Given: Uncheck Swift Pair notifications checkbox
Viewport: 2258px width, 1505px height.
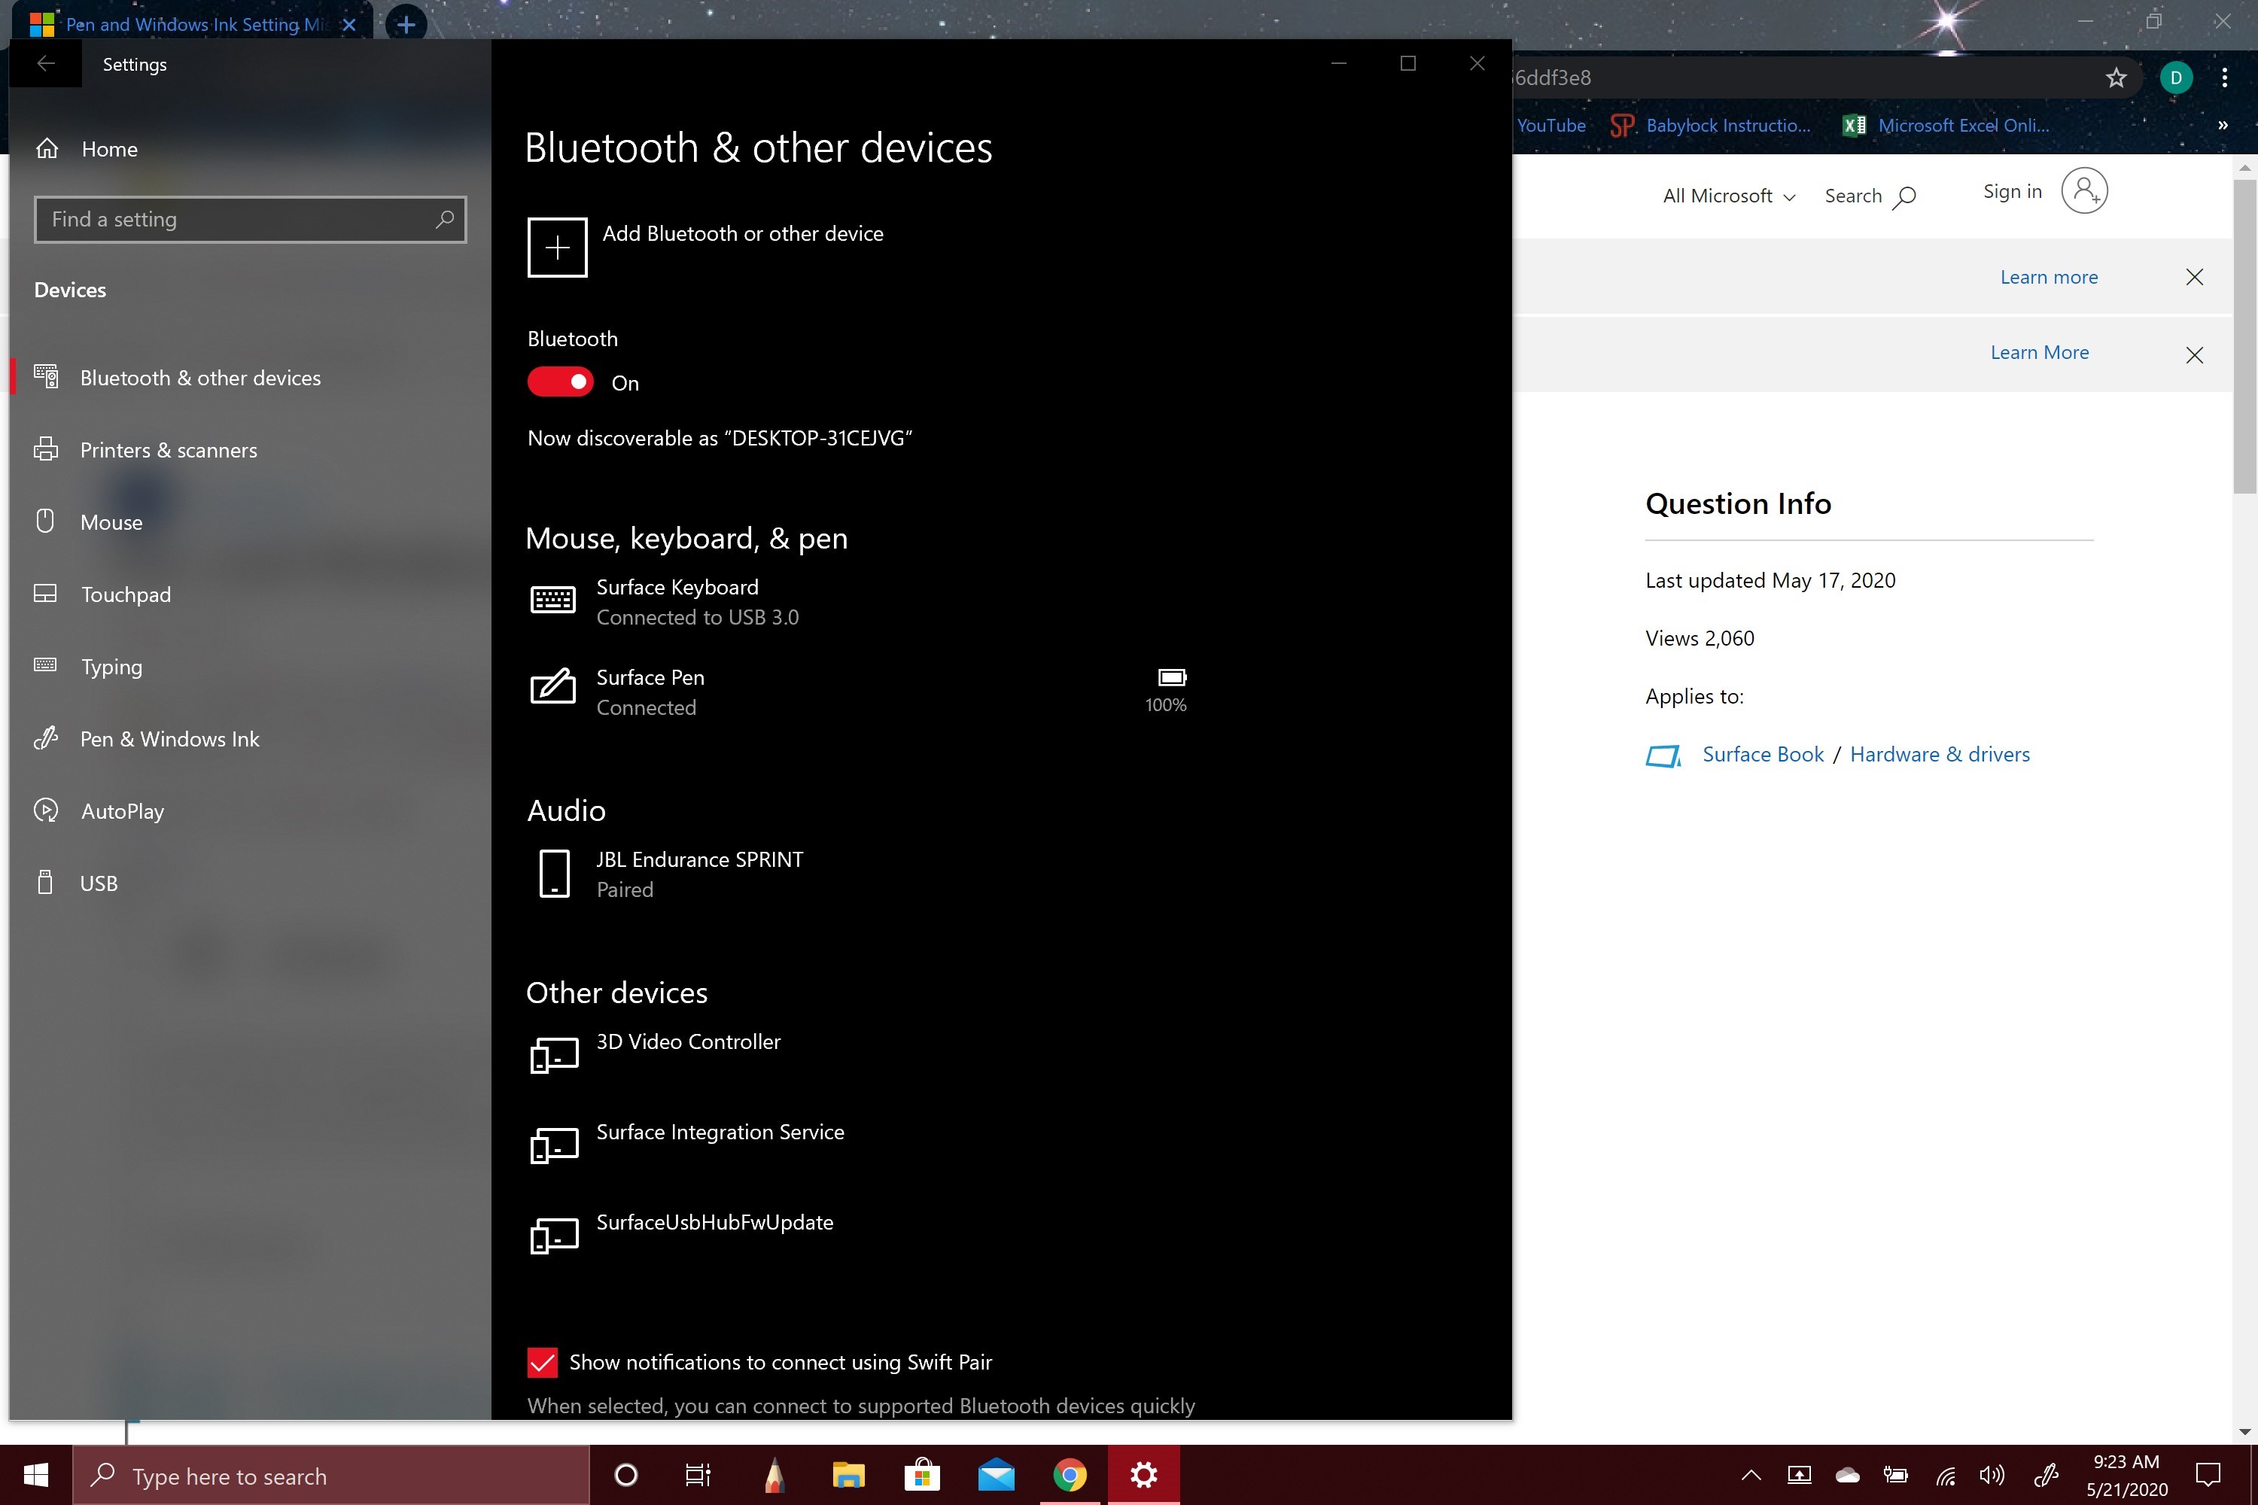Looking at the screenshot, I should [x=543, y=1362].
